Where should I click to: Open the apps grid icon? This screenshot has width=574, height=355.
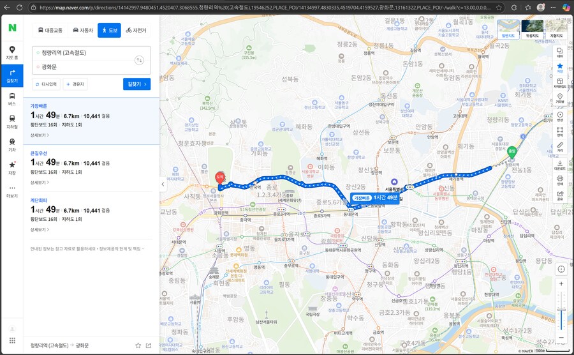click(12, 340)
